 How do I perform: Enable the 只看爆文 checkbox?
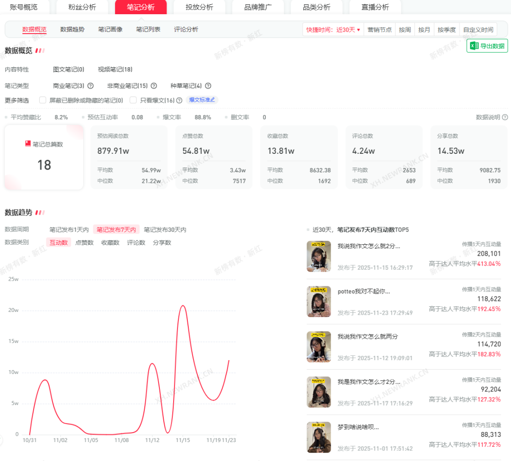click(133, 100)
